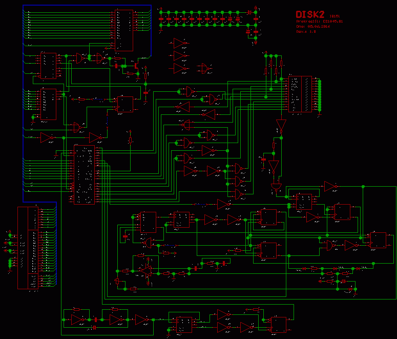This screenshot has height=339, width=397.
Task: Click the large IC with green pin column
Action: coord(300,94)
